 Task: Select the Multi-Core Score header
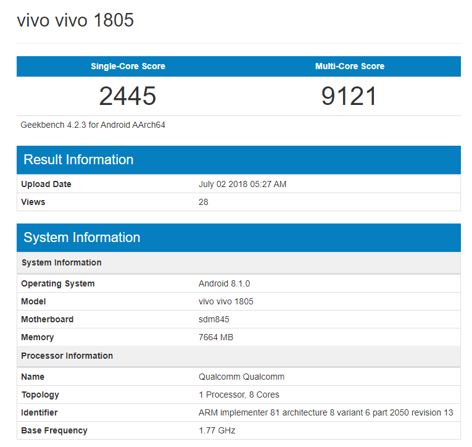(349, 66)
